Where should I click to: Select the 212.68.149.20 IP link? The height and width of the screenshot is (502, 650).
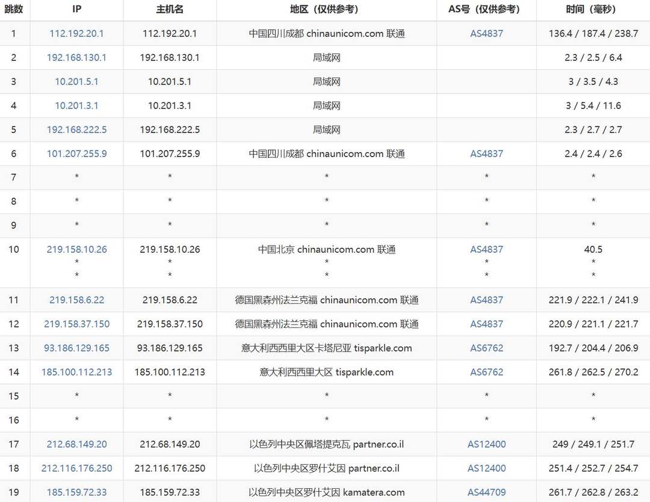coord(76,444)
